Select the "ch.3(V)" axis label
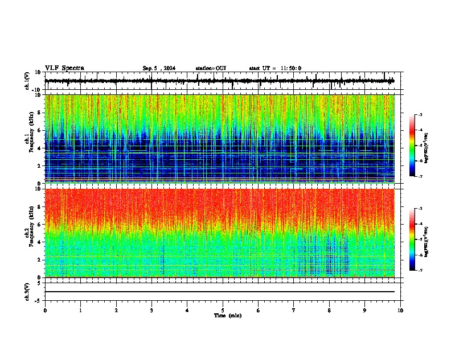The height and width of the screenshot is (348, 451). [27, 292]
